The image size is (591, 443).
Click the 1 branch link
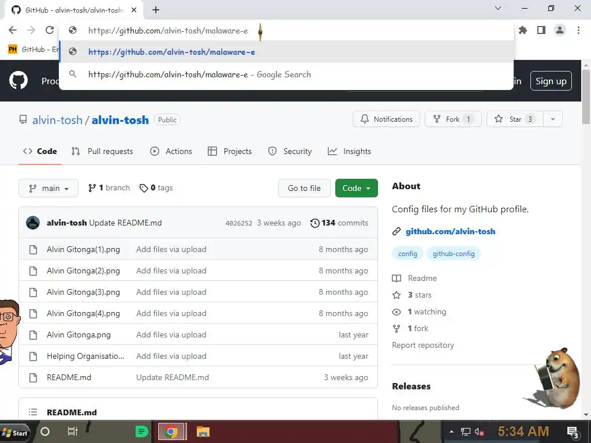[x=109, y=188]
